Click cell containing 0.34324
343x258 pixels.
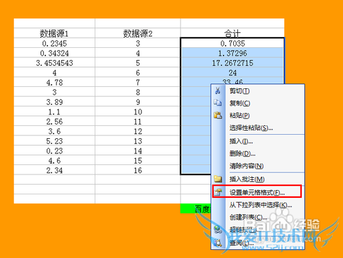[x=54, y=53]
